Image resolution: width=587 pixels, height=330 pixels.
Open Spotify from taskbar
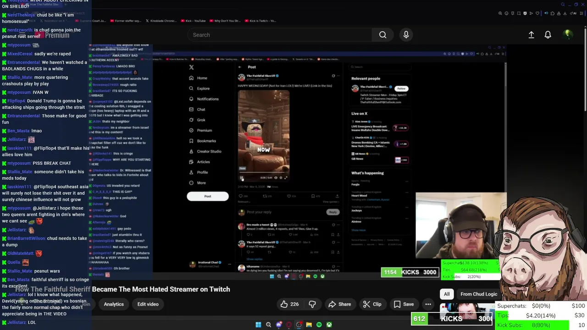click(319, 325)
